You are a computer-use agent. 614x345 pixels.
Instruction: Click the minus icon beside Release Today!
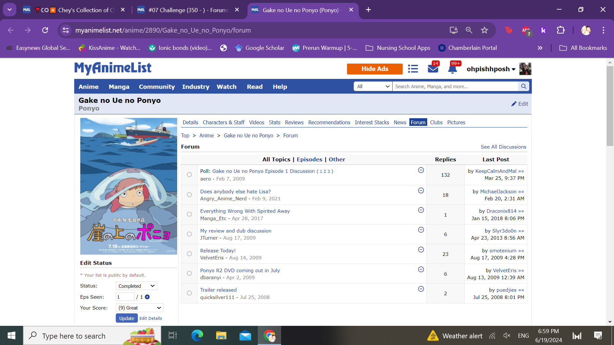[x=421, y=249]
